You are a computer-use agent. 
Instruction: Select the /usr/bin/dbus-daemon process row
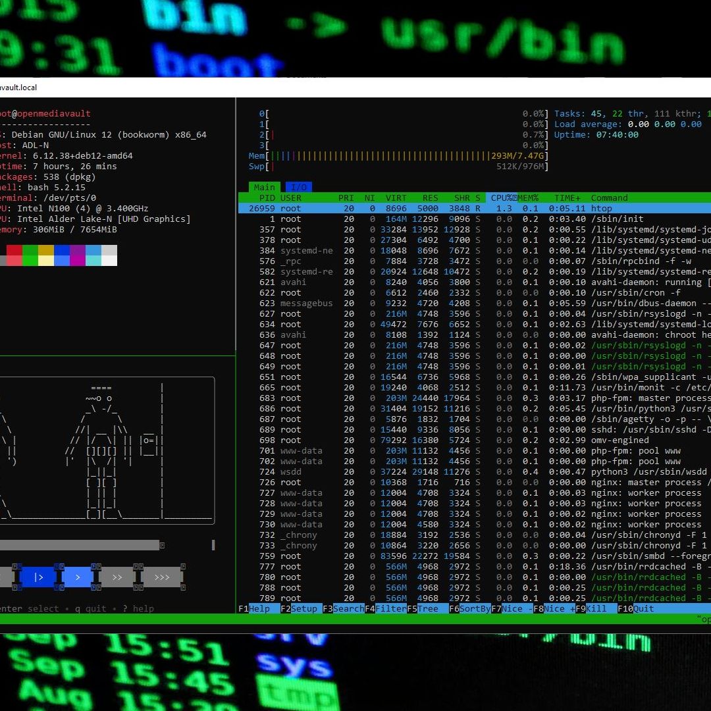point(474,303)
